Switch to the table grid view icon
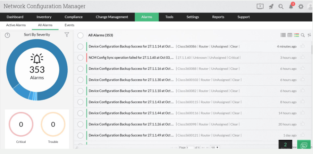This screenshot has height=154, width=313. [290, 35]
